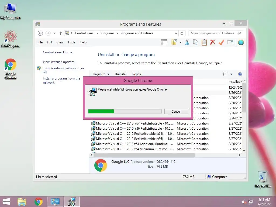This screenshot has height=207, width=276.
Task: Open Control Panel Home link
Action: 57,52
